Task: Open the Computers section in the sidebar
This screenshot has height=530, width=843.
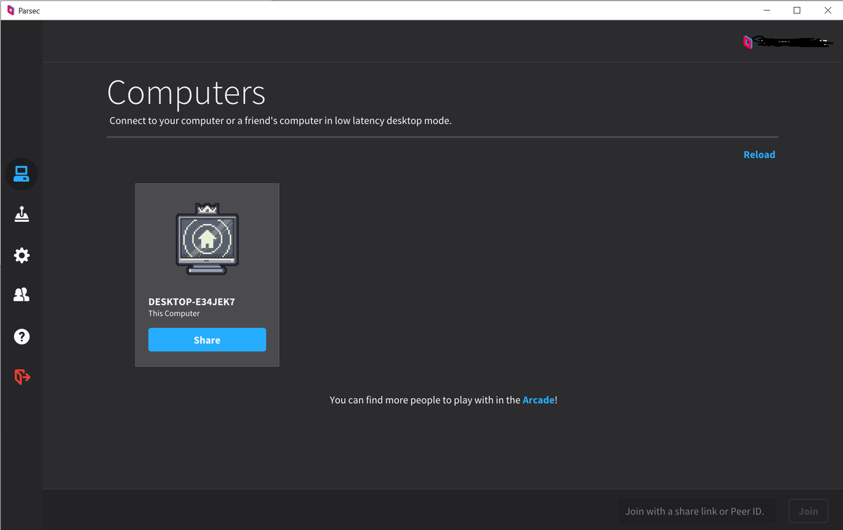Action: 22,173
